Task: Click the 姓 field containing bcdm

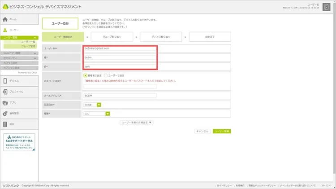Action: (120, 57)
